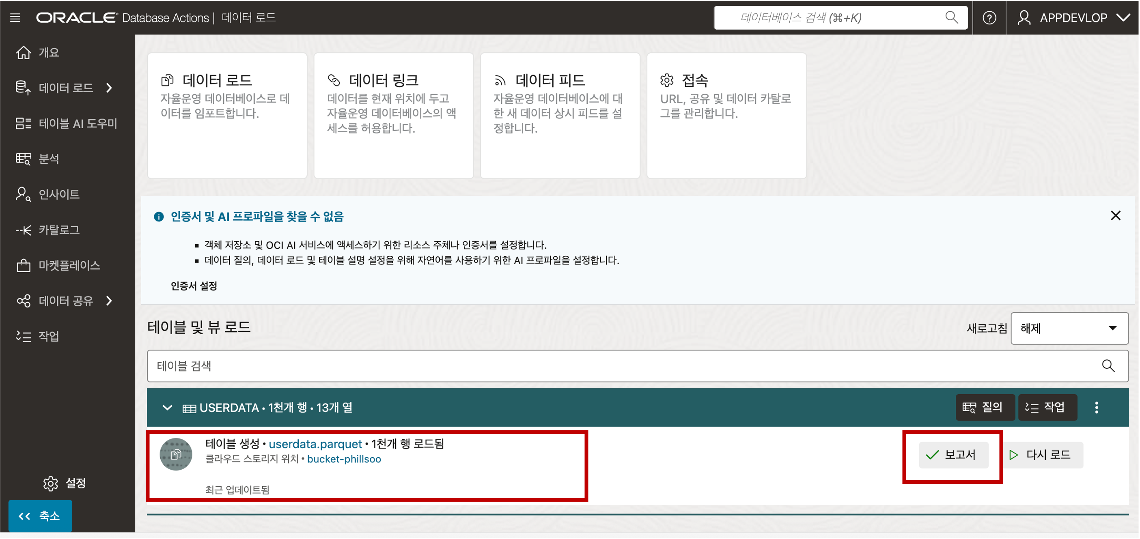Click the 다시 로드 reload button
1140x539 pixels.
tap(1043, 455)
